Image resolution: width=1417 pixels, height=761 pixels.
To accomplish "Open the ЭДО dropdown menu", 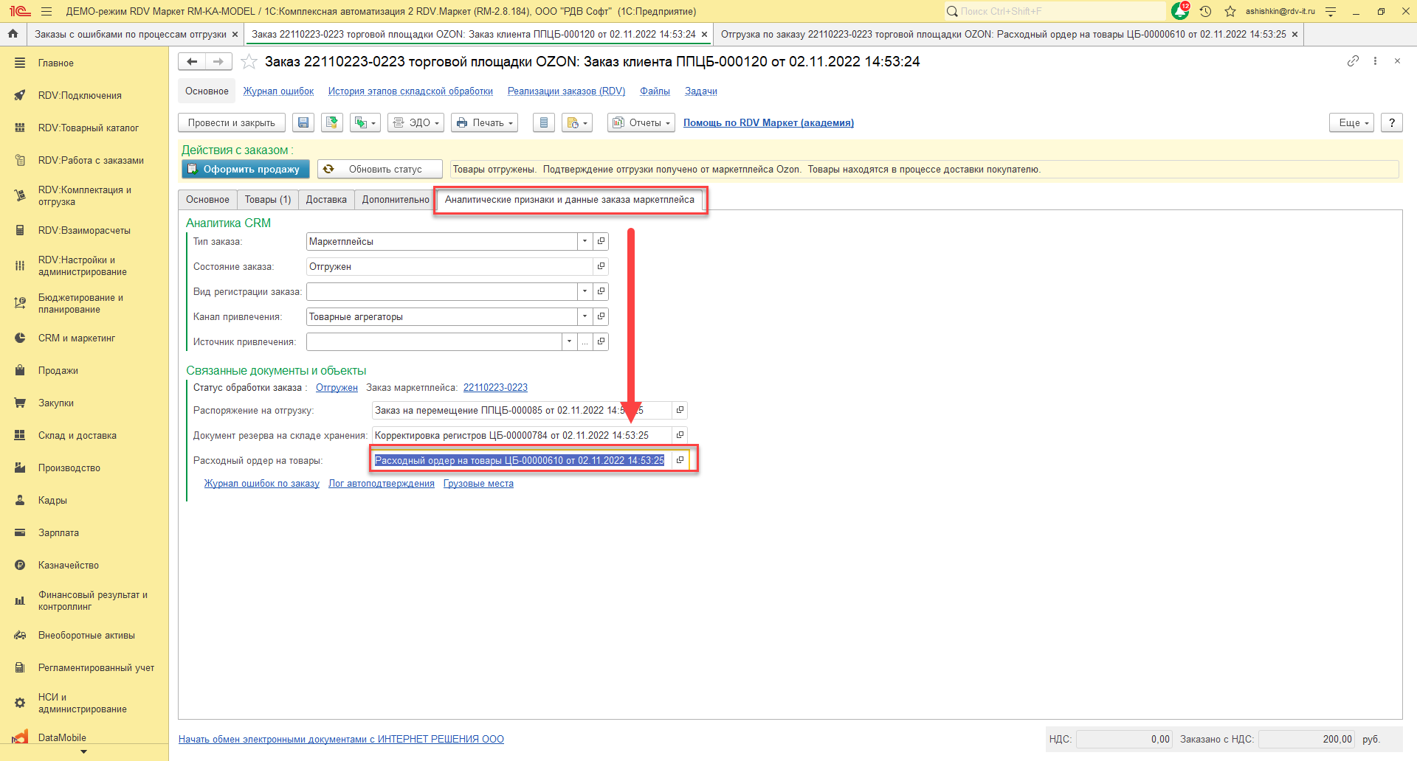I will coord(416,123).
